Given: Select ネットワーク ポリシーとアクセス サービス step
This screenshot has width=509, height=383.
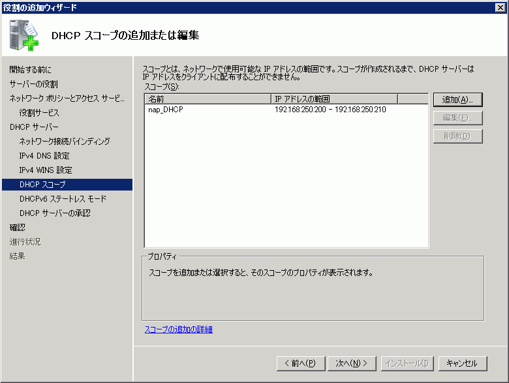Looking at the screenshot, I should click(x=66, y=99).
